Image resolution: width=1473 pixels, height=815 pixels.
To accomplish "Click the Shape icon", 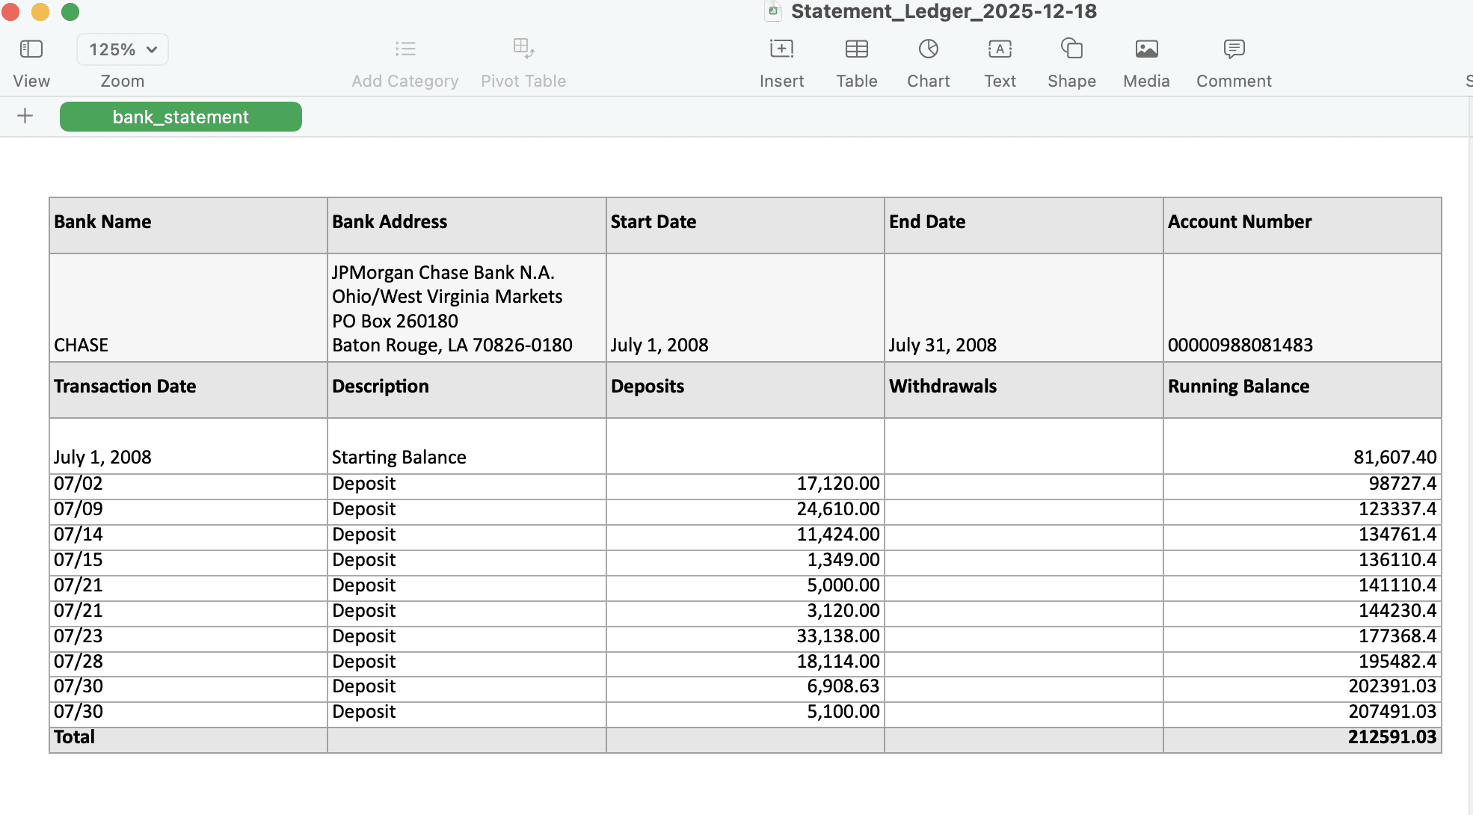I will [1071, 49].
